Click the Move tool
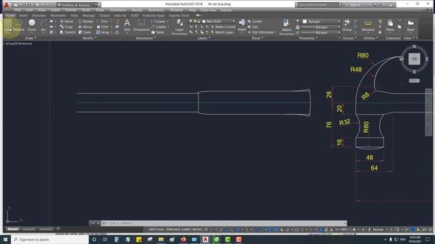Screen dimensions: 435x244 tap(67, 21)
